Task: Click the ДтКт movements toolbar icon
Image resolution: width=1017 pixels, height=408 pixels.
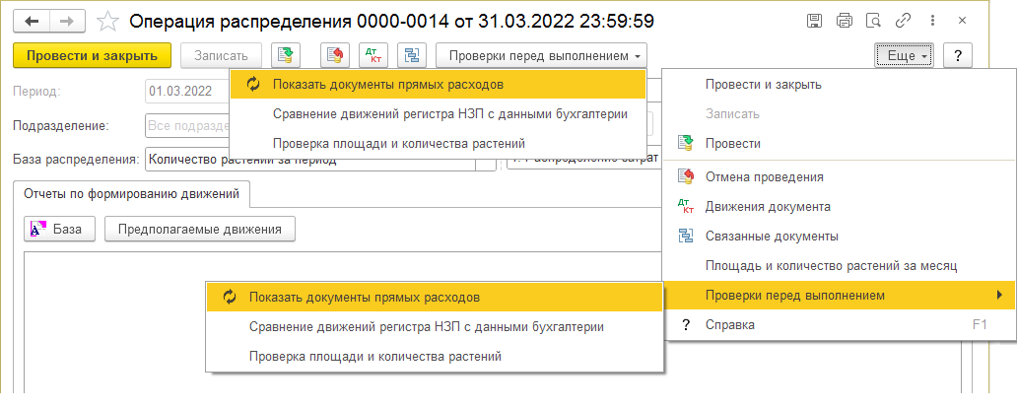Action: 373,56
